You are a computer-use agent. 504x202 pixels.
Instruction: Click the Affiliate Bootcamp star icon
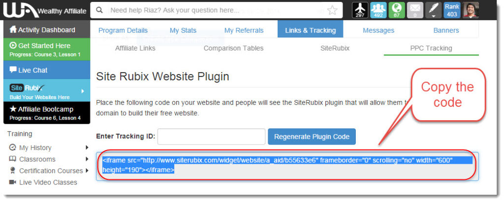(x=13, y=109)
